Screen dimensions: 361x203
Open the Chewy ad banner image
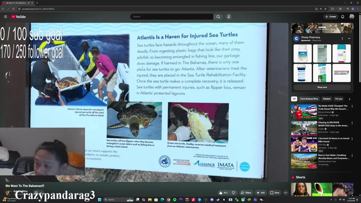(322, 28)
